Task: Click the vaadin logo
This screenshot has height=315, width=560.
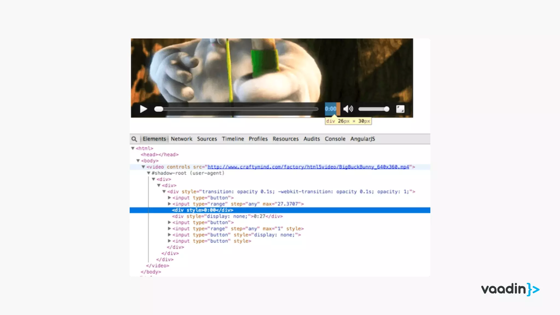Action: coord(510,289)
